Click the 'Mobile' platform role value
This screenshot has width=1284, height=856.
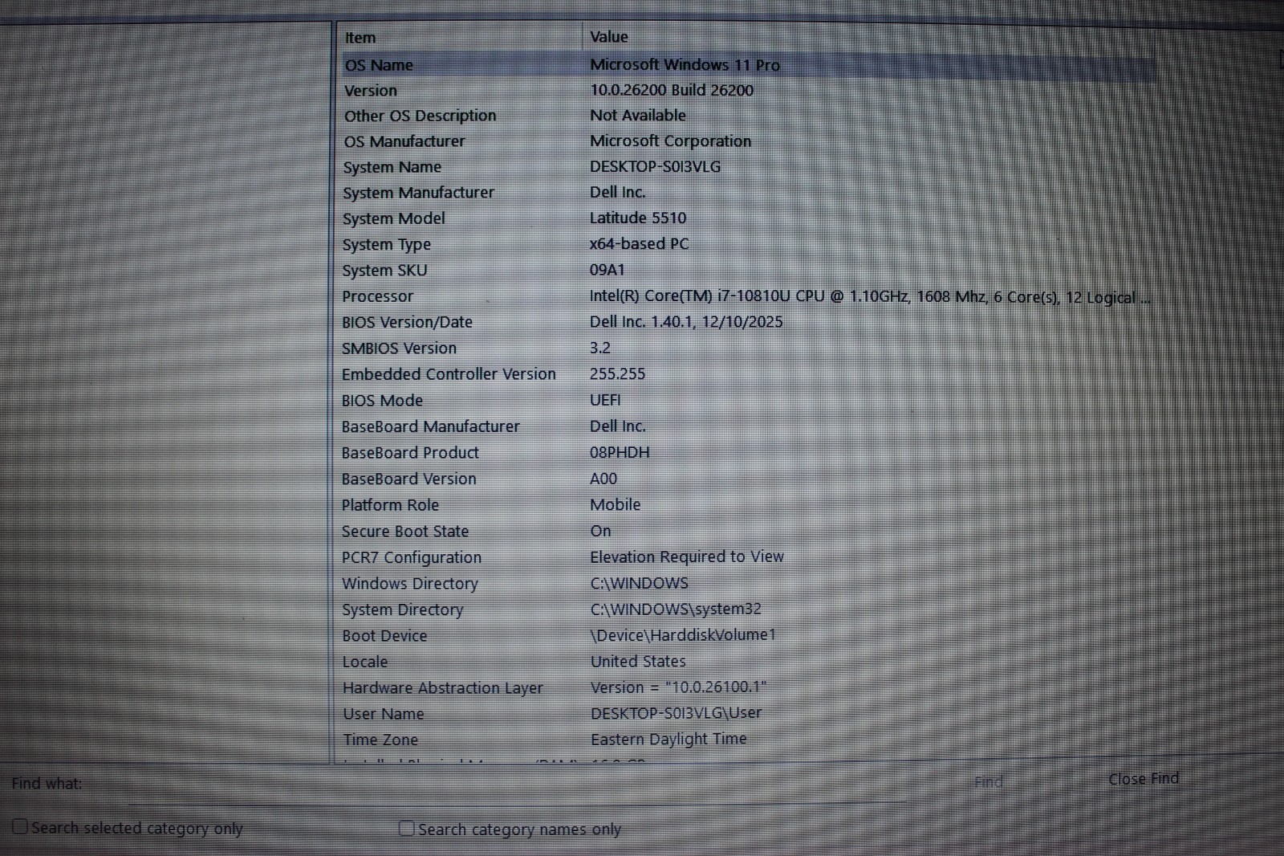[616, 504]
